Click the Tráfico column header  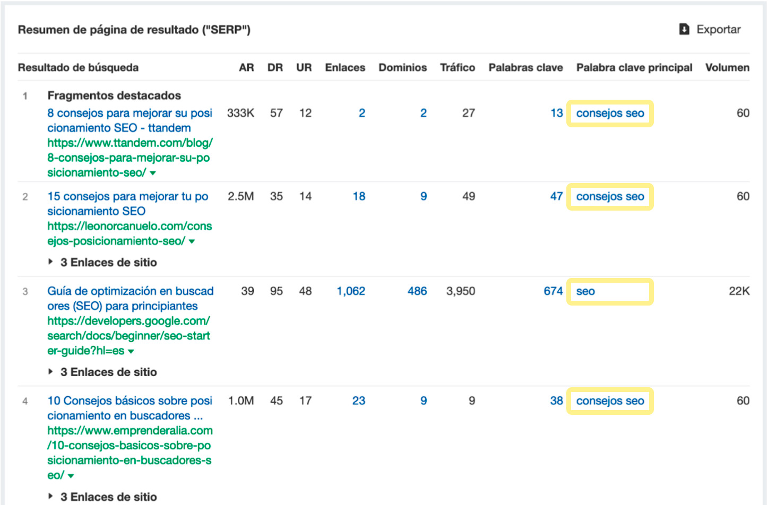click(x=458, y=67)
